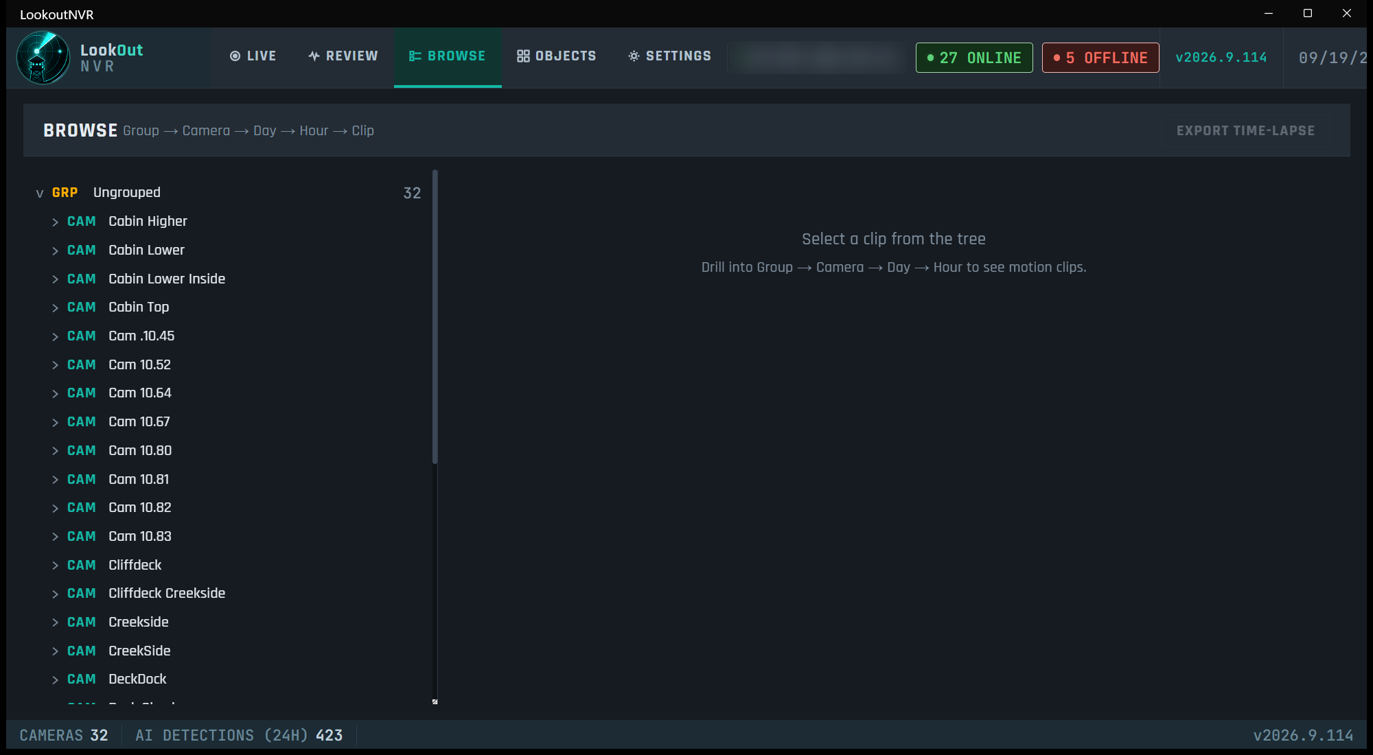Viewport: 1373px width, 755px height.
Task: Click the blurred field in the header
Action: (x=818, y=58)
